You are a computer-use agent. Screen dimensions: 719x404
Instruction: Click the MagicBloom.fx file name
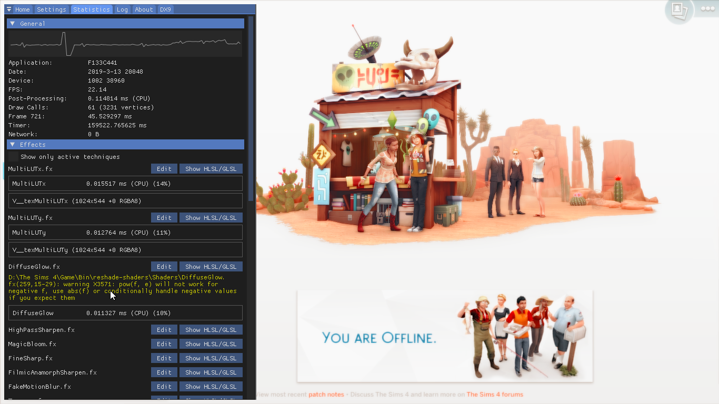click(32, 344)
